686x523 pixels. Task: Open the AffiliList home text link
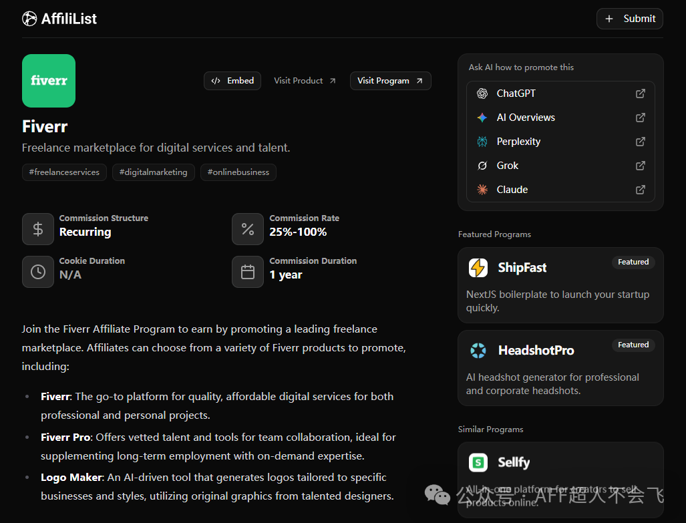[x=69, y=19]
